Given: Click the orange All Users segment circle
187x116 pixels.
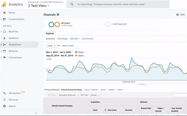Looking at the screenshot, I should point(57,24).
